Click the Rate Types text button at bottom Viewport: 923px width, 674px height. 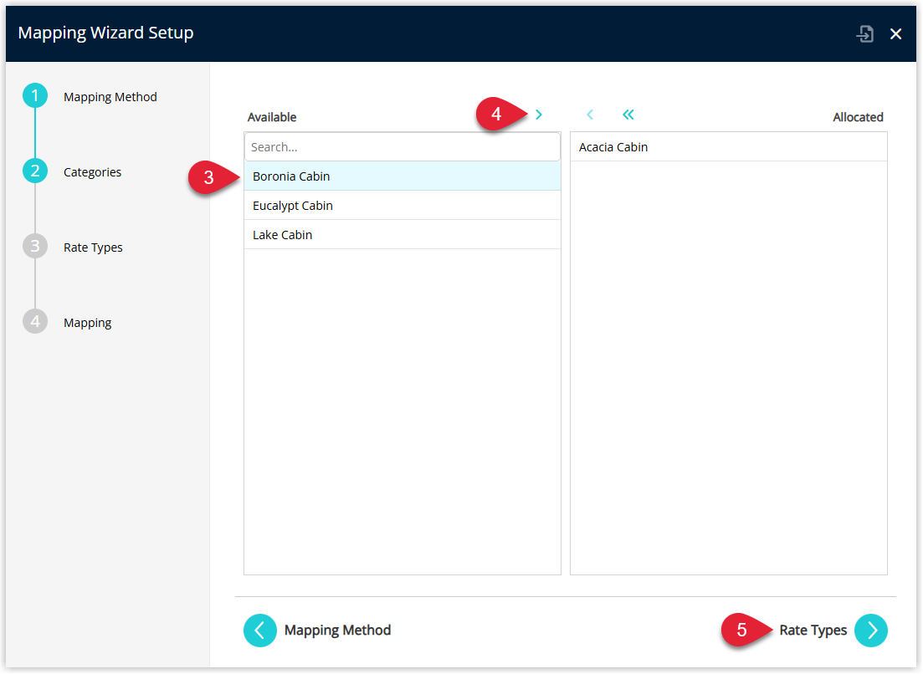(813, 631)
